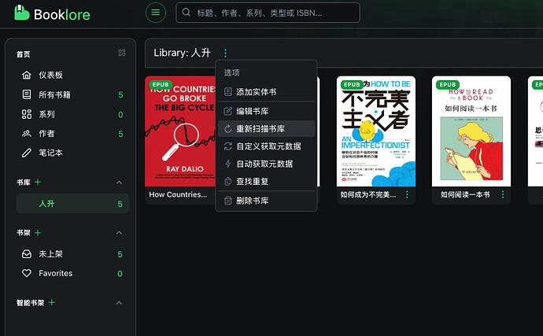Collapse the 书架 section chevron

[119, 233]
